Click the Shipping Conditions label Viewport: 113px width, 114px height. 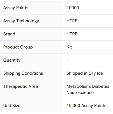(x=23, y=73)
